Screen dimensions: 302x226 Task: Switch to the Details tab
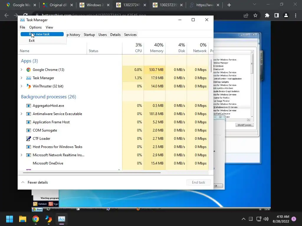115,35
